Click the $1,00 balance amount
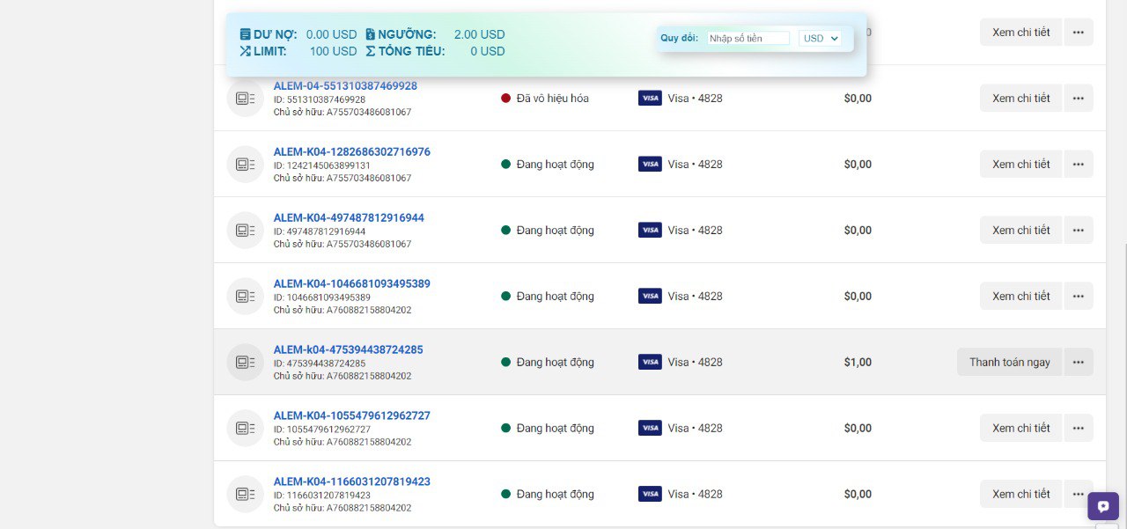This screenshot has height=529, width=1127. (x=858, y=362)
